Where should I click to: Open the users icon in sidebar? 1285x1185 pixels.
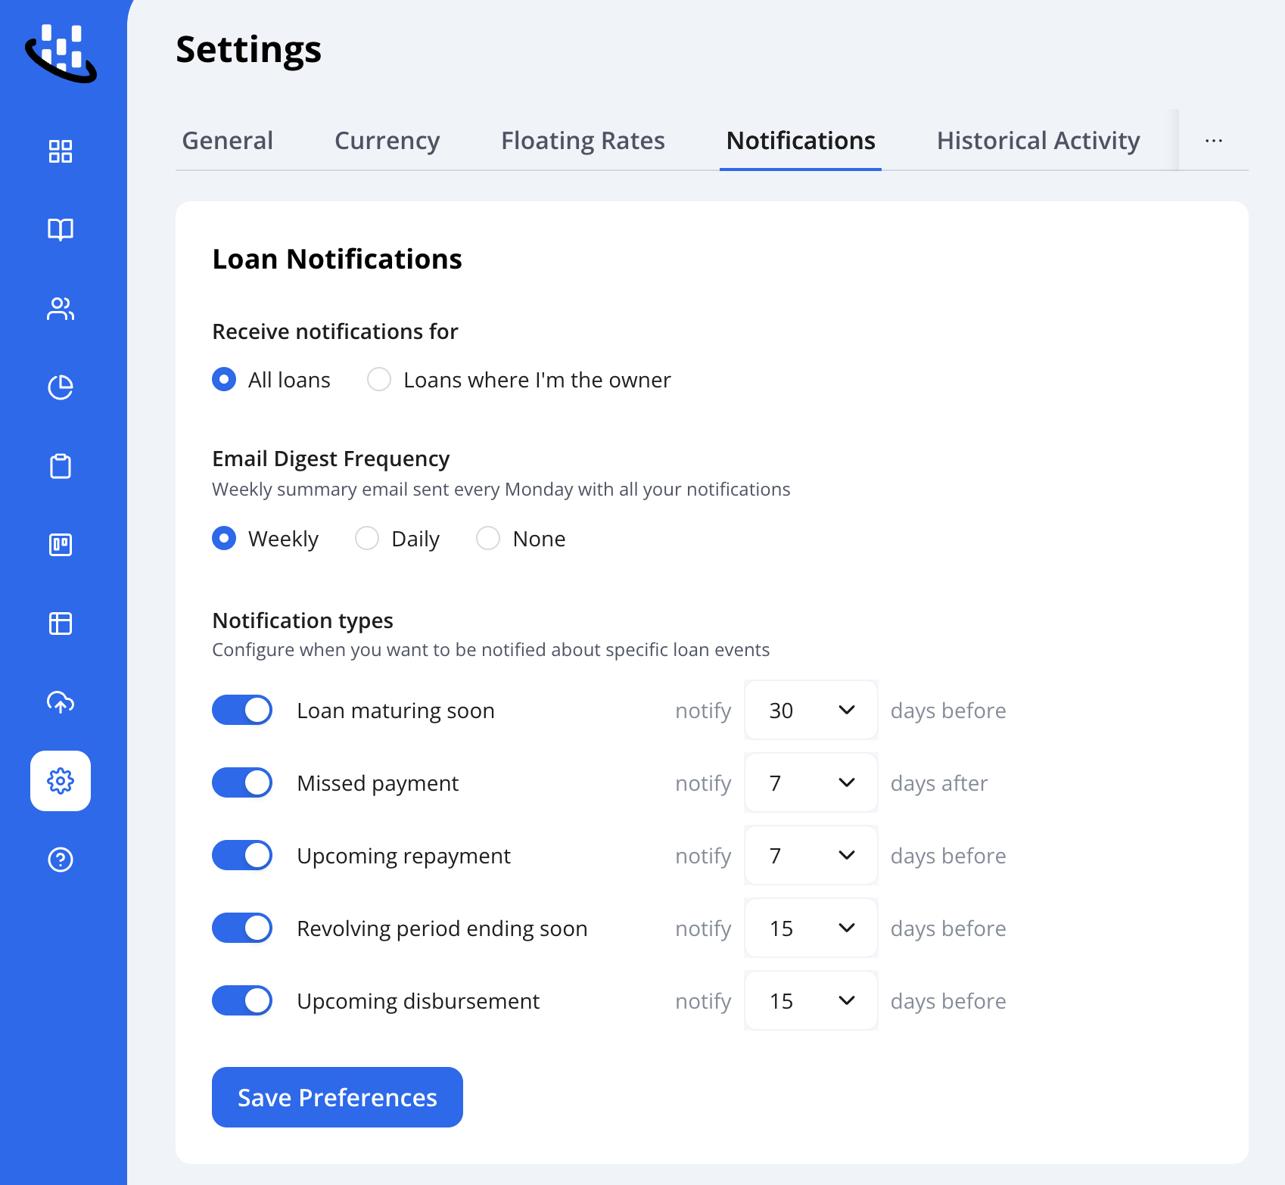[61, 309]
